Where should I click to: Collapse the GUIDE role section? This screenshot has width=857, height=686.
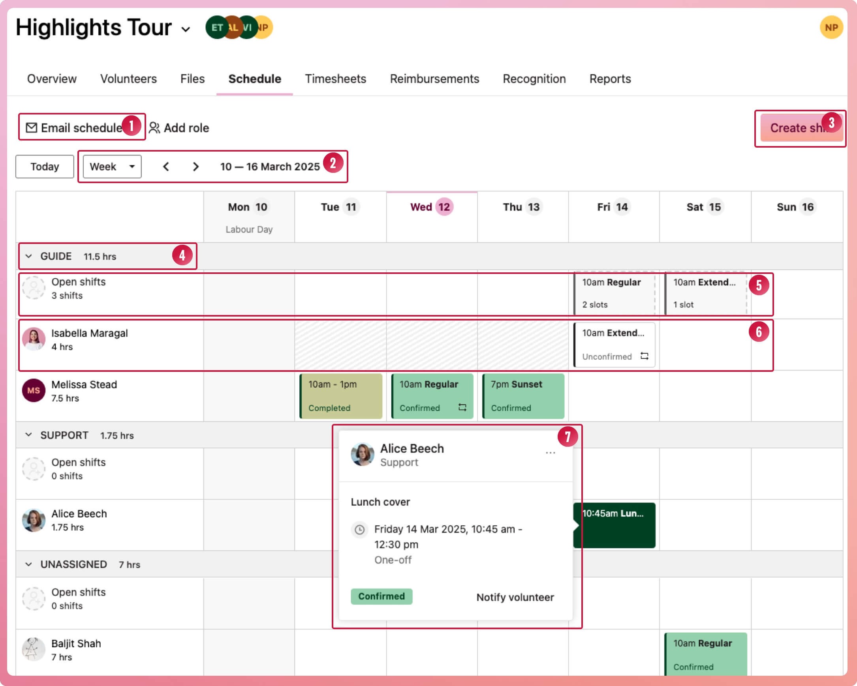pos(28,256)
